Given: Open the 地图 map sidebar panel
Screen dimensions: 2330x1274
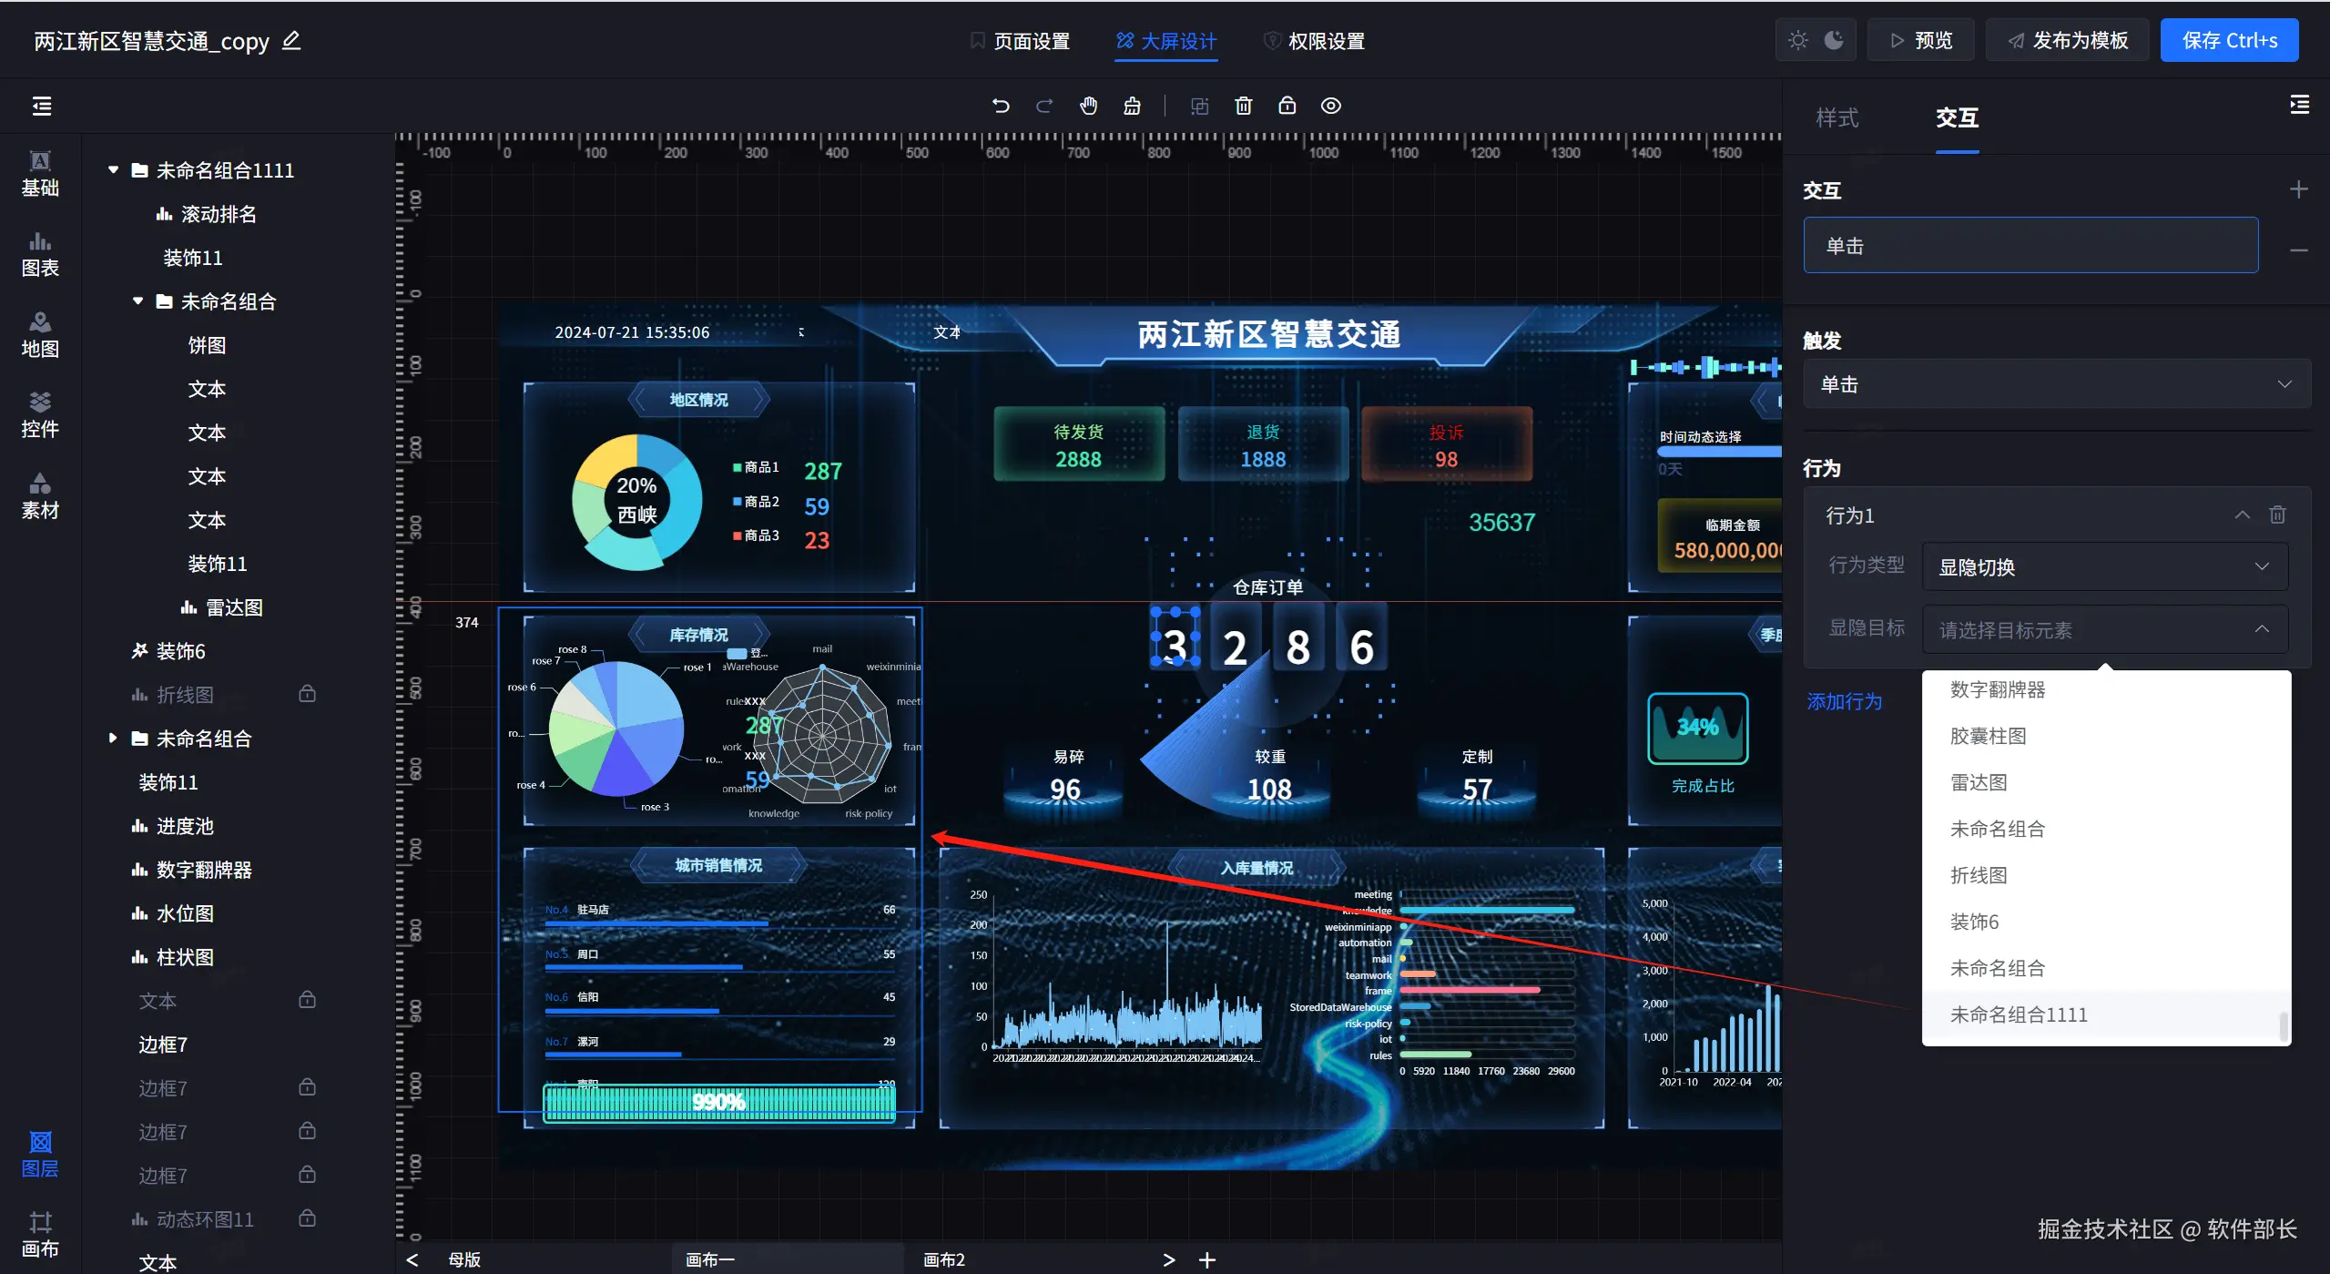Looking at the screenshot, I should coord(40,333).
